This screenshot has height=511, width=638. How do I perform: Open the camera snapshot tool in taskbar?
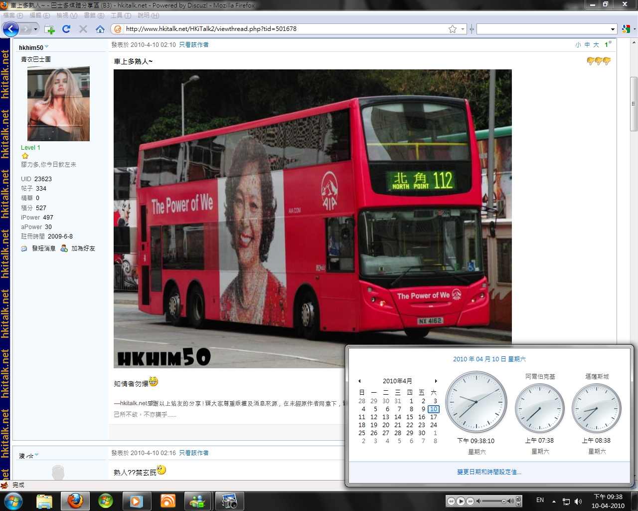(230, 501)
